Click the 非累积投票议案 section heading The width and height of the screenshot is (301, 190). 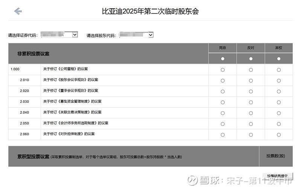(x=33, y=54)
